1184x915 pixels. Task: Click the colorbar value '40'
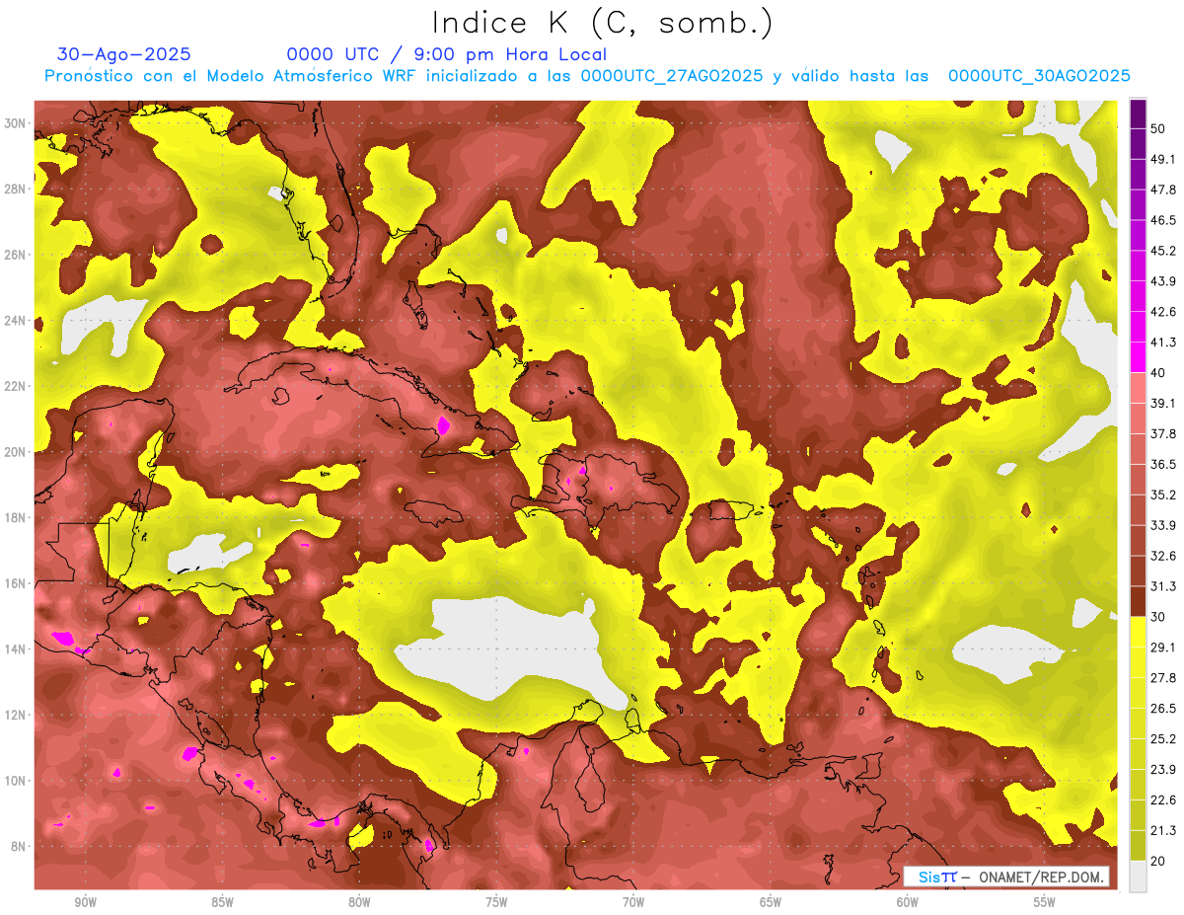pyautogui.click(x=1158, y=373)
